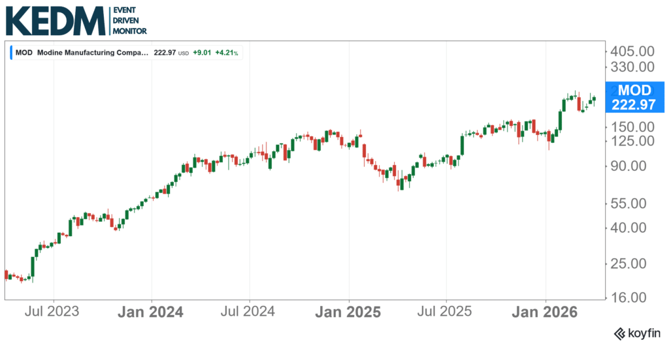The width and height of the screenshot is (669, 345).
Task: Click the Jan 2024 date label
Action: pos(151,312)
